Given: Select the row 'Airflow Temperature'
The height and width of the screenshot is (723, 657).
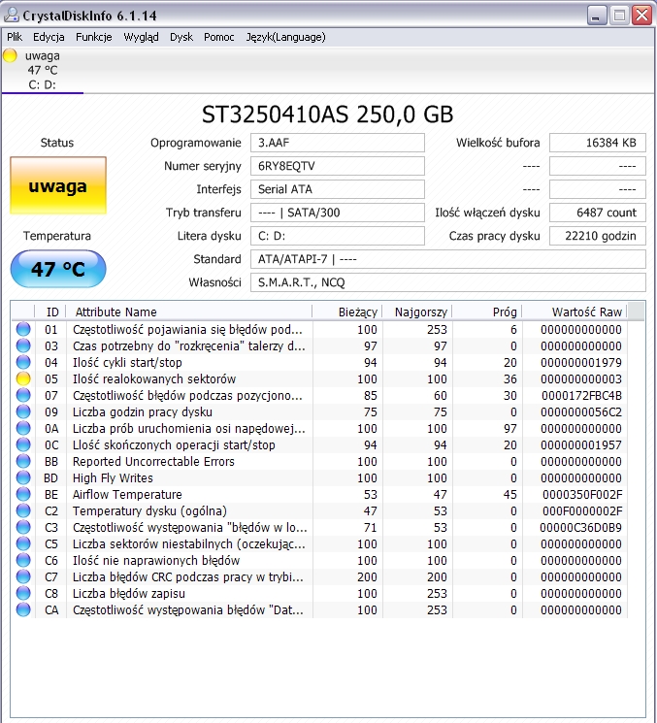Looking at the screenshot, I should [x=319, y=494].
